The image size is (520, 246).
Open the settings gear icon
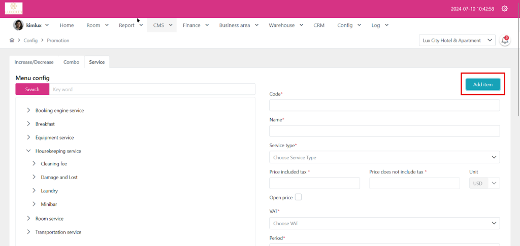tap(504, 9)
